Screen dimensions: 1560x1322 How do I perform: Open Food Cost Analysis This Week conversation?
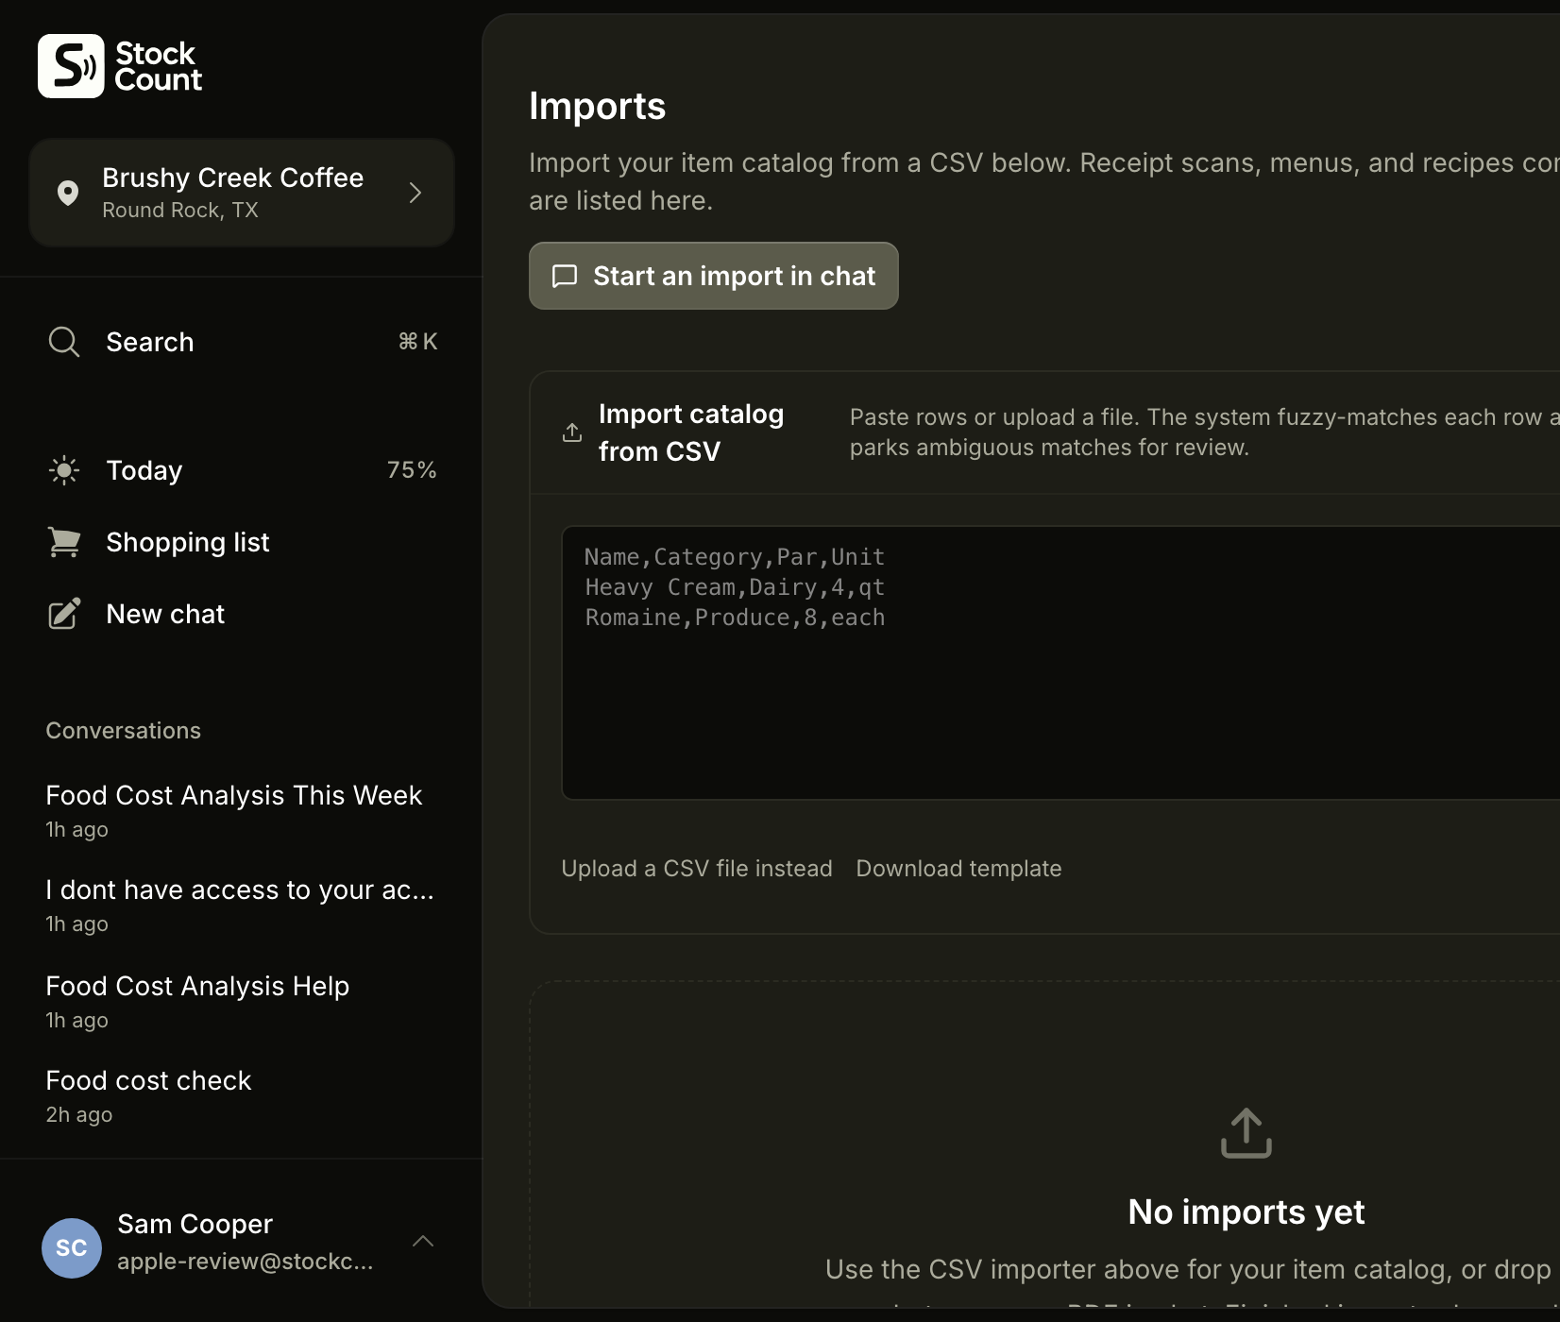coord(242,810)
